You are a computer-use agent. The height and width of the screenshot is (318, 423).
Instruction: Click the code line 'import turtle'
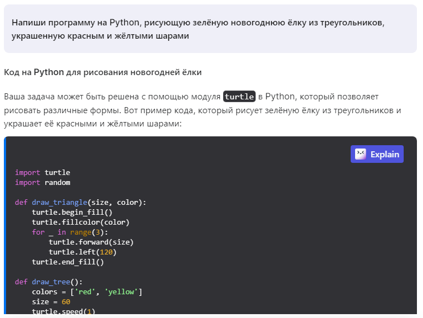click(x=43, y=172)
